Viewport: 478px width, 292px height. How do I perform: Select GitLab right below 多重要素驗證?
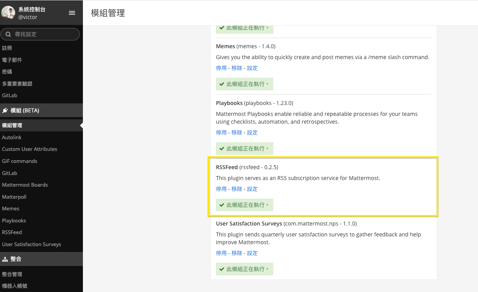tap(10, 95)
